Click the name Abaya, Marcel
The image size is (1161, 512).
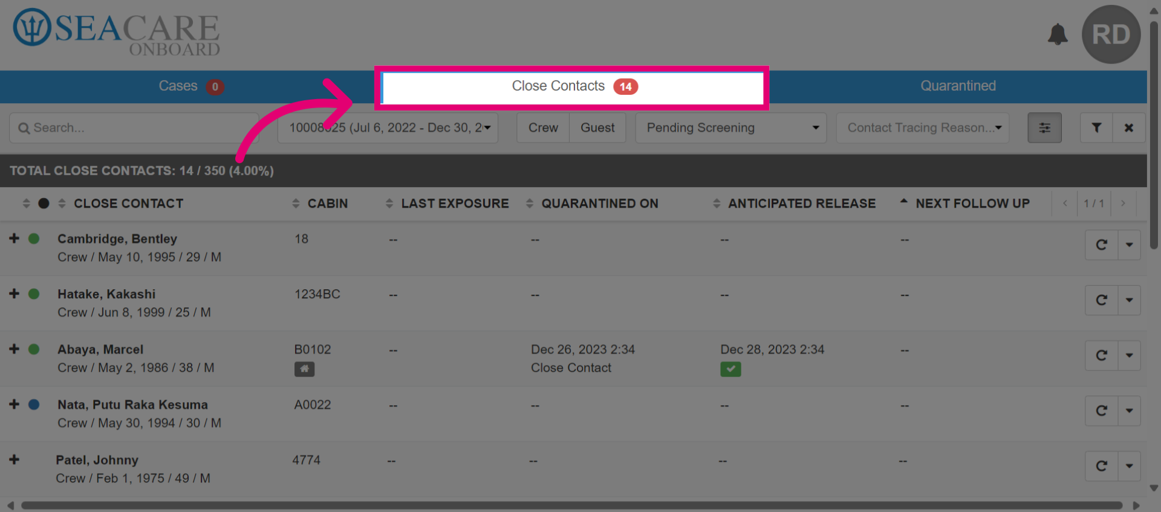[x=100, y=350]
